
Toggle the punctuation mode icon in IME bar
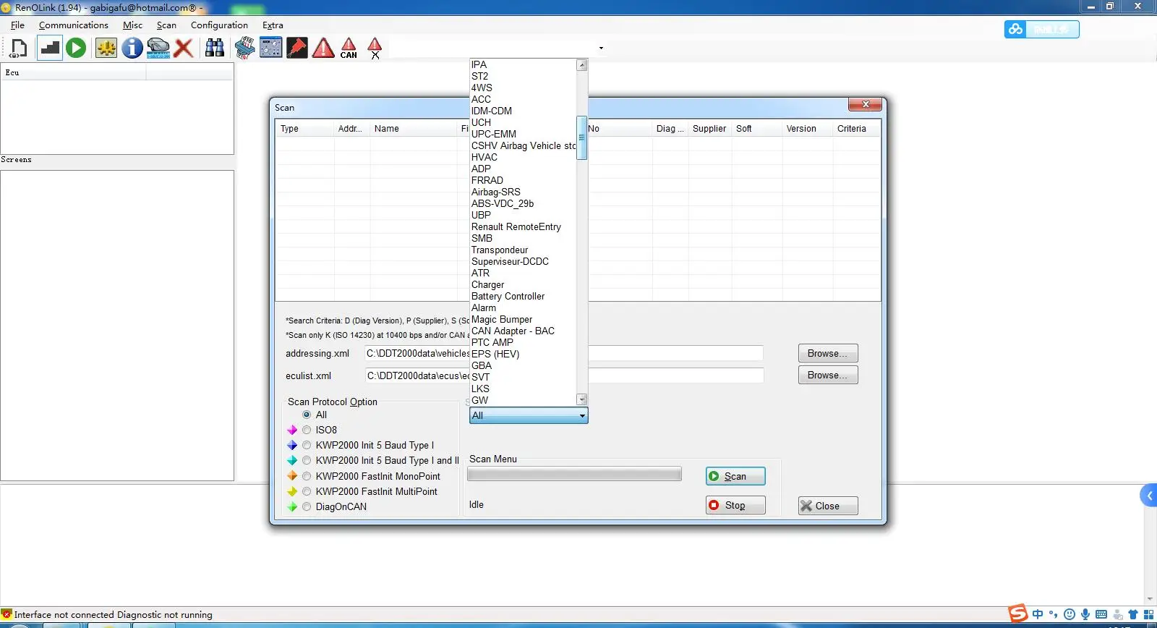pos(1054,614)
